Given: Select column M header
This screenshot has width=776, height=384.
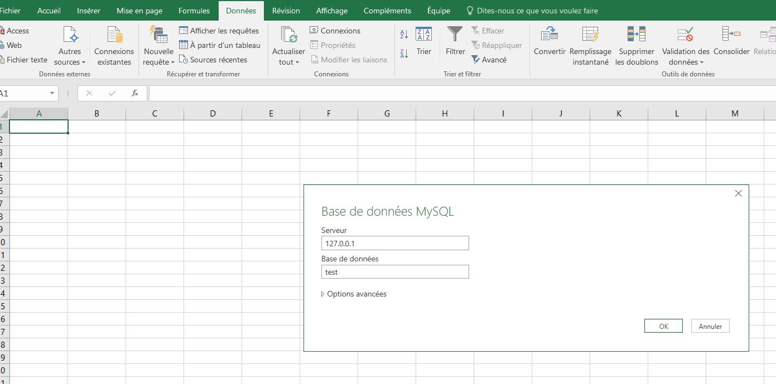Looking at the screenshot, I should (x=735, y=113).
